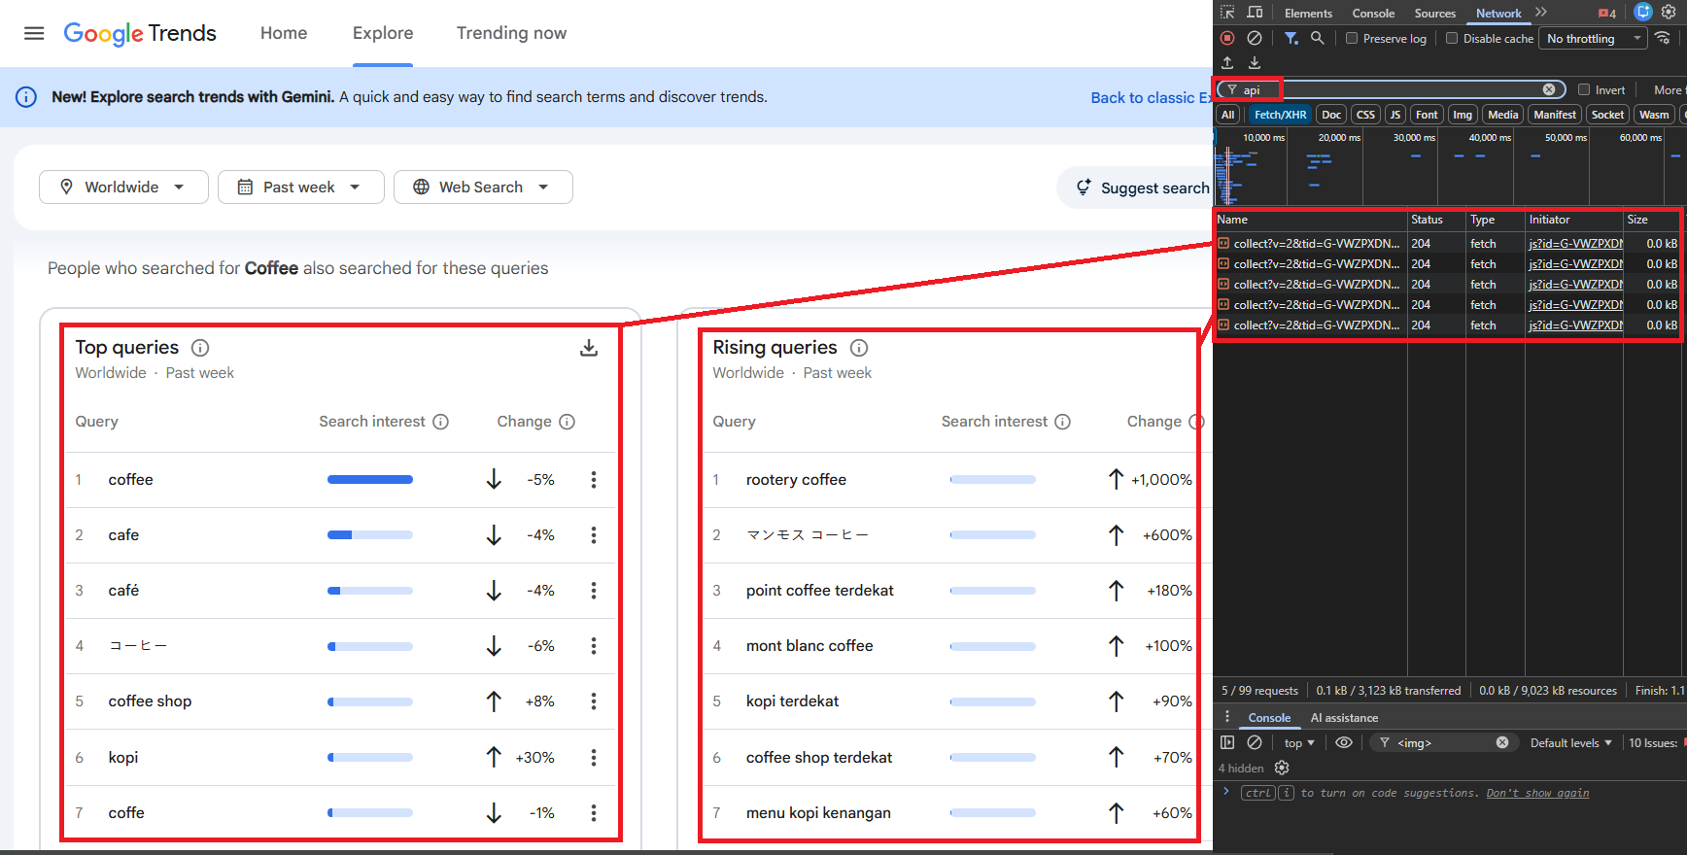Click the export HAR download icon

coord(1255,62)
